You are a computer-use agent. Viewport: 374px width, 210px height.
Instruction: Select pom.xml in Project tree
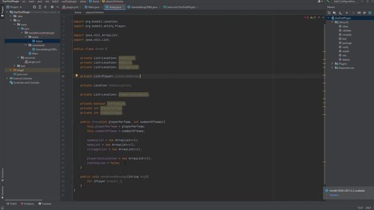pyautogui.click(x=20, y=74)
